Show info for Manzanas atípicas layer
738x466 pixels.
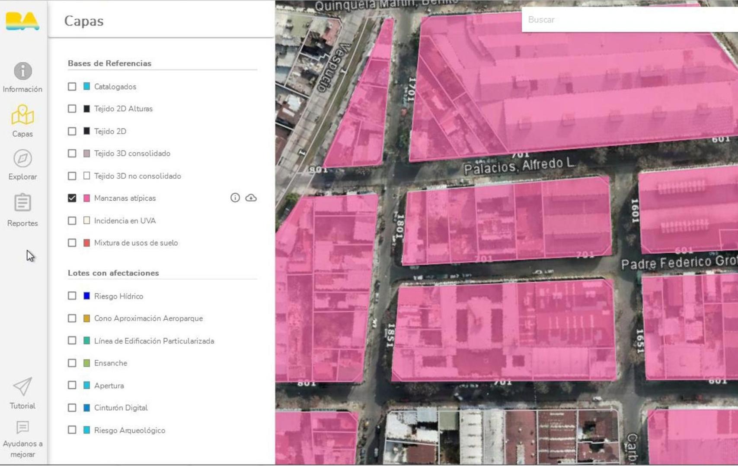[235, 198]
